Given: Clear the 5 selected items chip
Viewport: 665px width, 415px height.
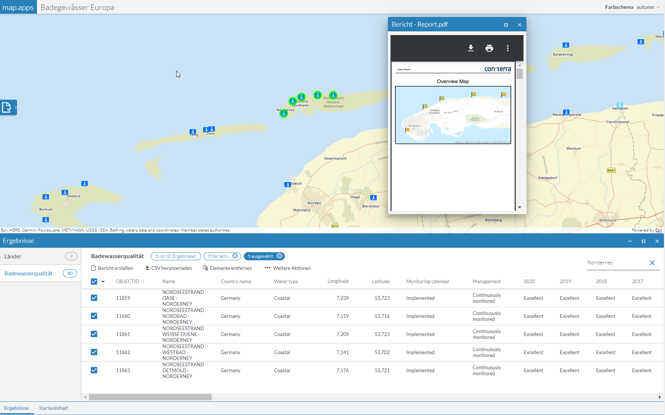Looking at the screenshot, I should point(279,256).
